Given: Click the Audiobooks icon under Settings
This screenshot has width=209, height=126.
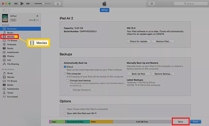Looking at the screenshot, I should click(4, 52).
